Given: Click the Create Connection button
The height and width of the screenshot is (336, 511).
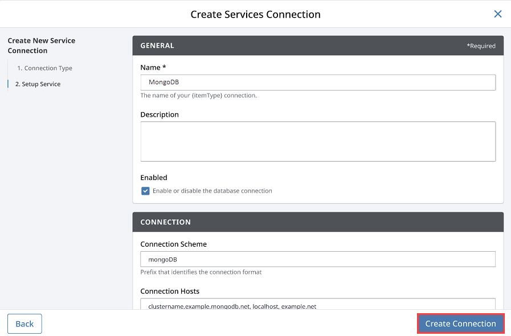Looking at the screenshot, I should [460, 323].
